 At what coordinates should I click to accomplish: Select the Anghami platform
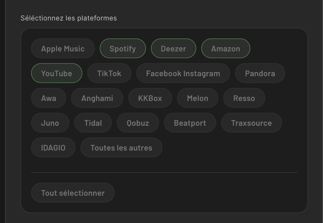tap(97, 98)
